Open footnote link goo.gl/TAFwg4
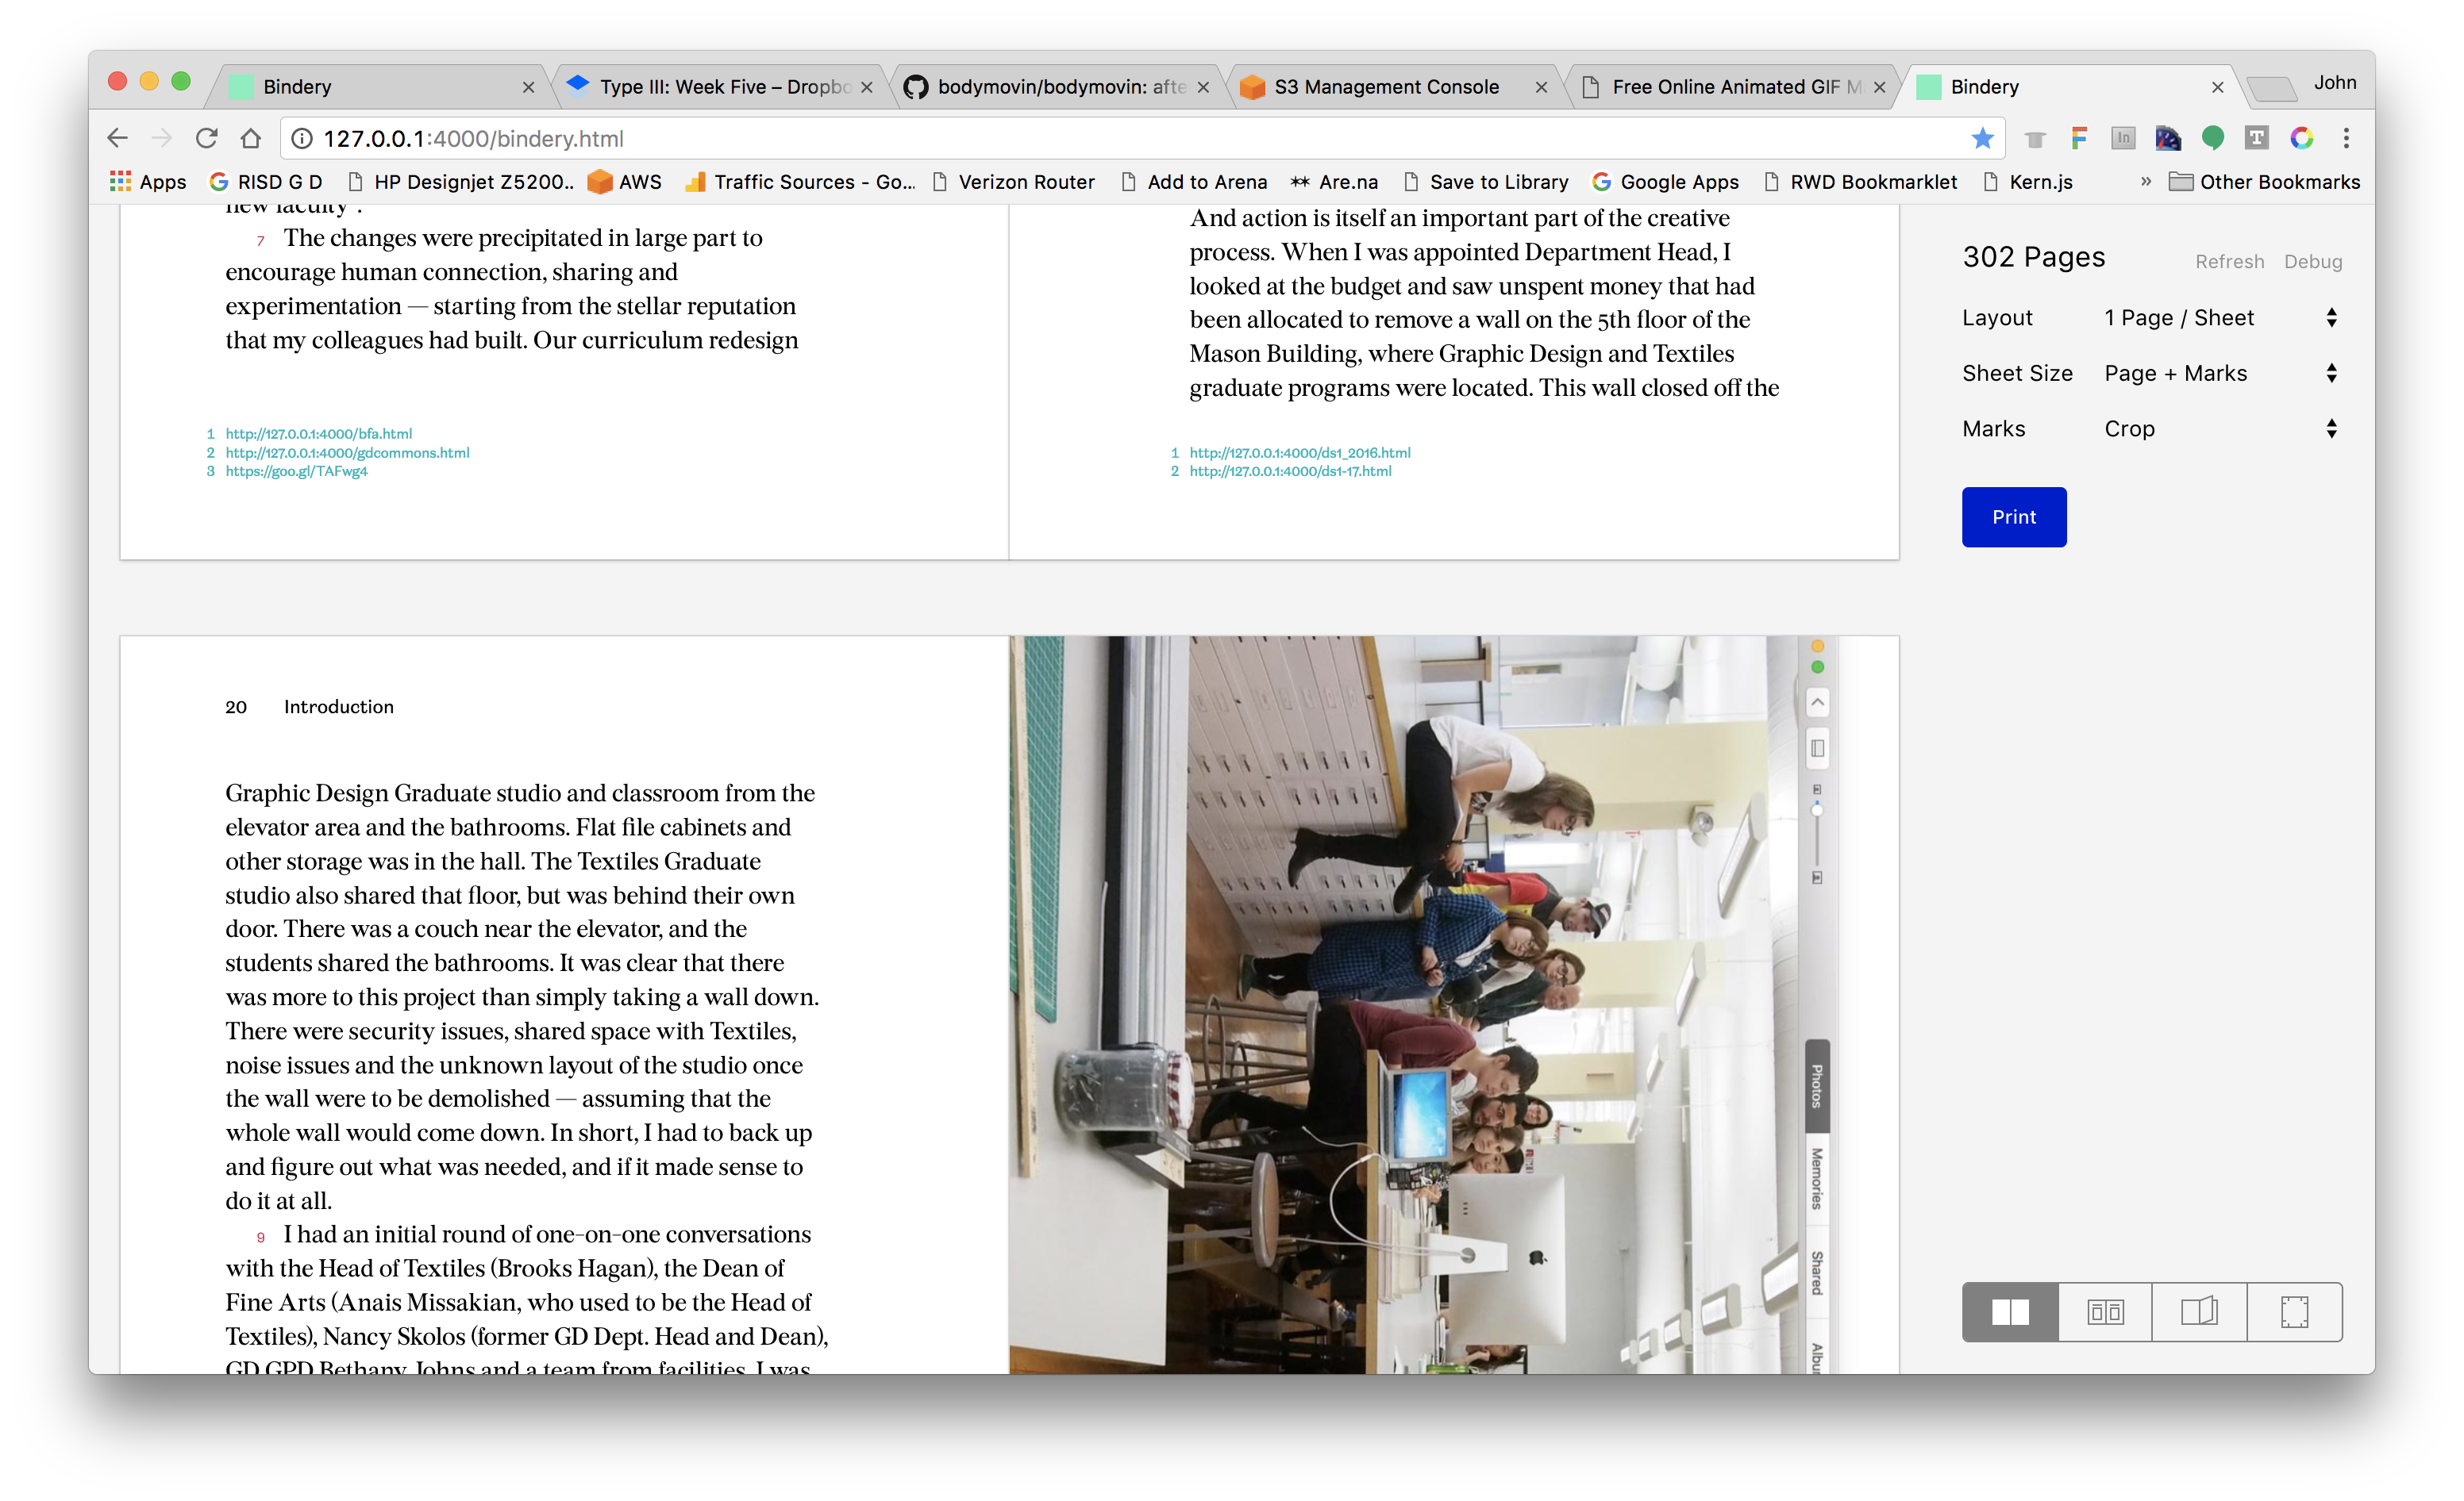The width and height of the screenshot is (2464, 1501). tap(296, 472)
